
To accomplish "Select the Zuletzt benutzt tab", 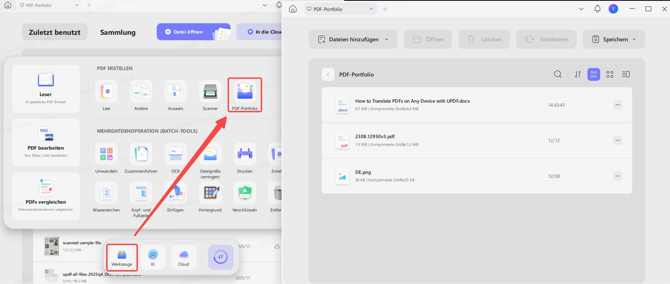I will click(x=54, y=32).
